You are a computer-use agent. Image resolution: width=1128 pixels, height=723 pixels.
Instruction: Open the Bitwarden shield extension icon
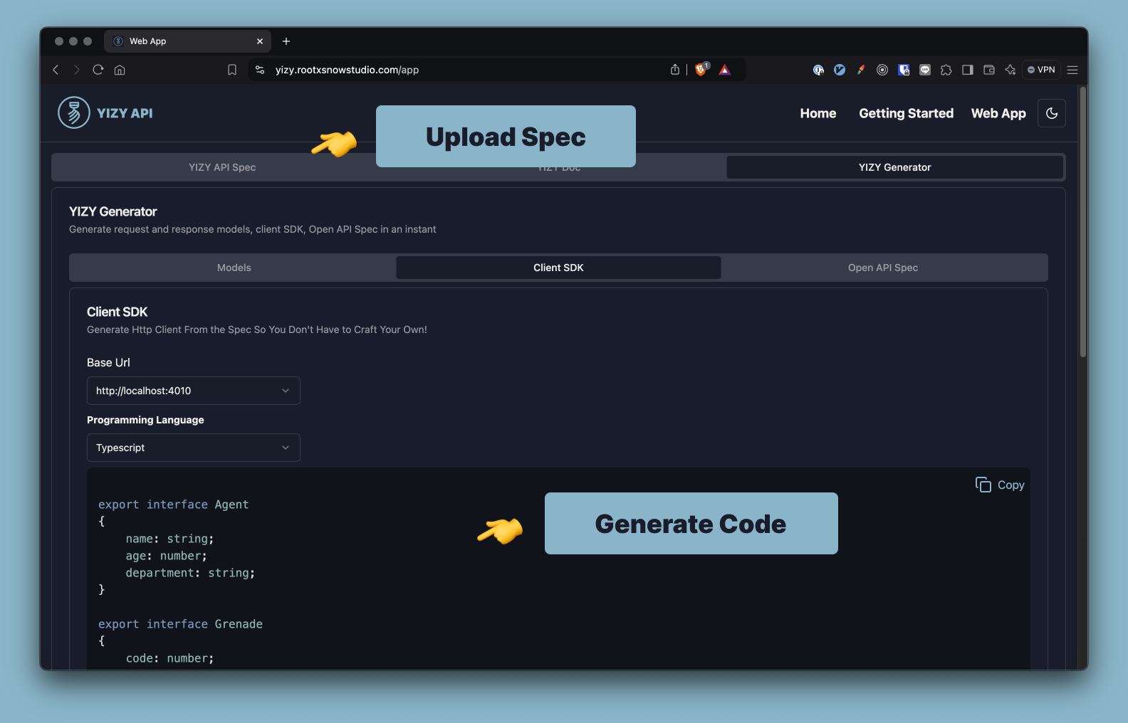[x=904, y=70]
